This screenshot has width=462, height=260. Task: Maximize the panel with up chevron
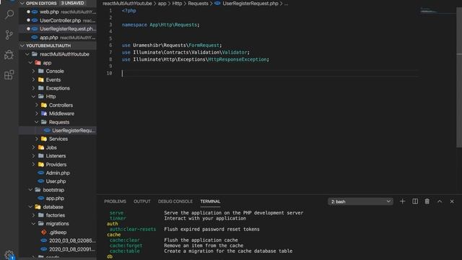(x=440, y=201)
